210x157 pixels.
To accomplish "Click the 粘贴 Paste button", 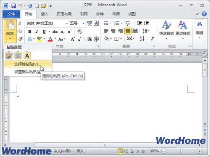I will coord(10,25).
